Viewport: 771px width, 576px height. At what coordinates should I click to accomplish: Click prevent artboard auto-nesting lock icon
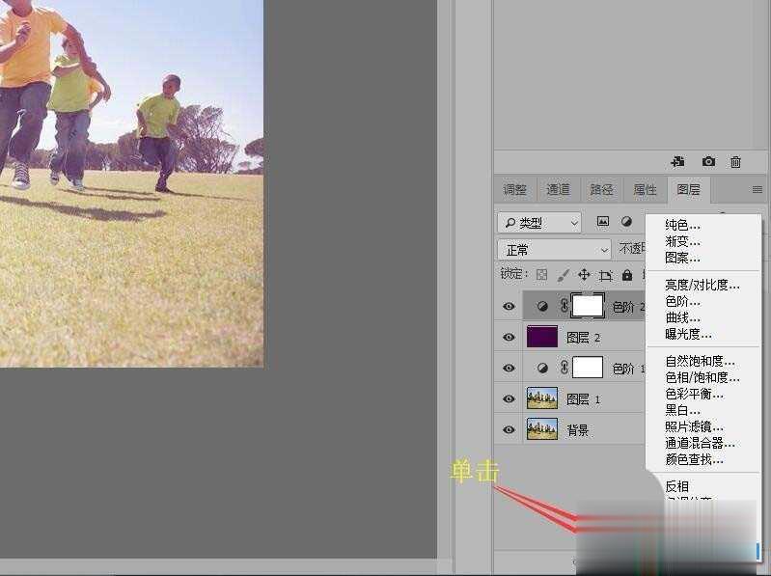point(605,275)
